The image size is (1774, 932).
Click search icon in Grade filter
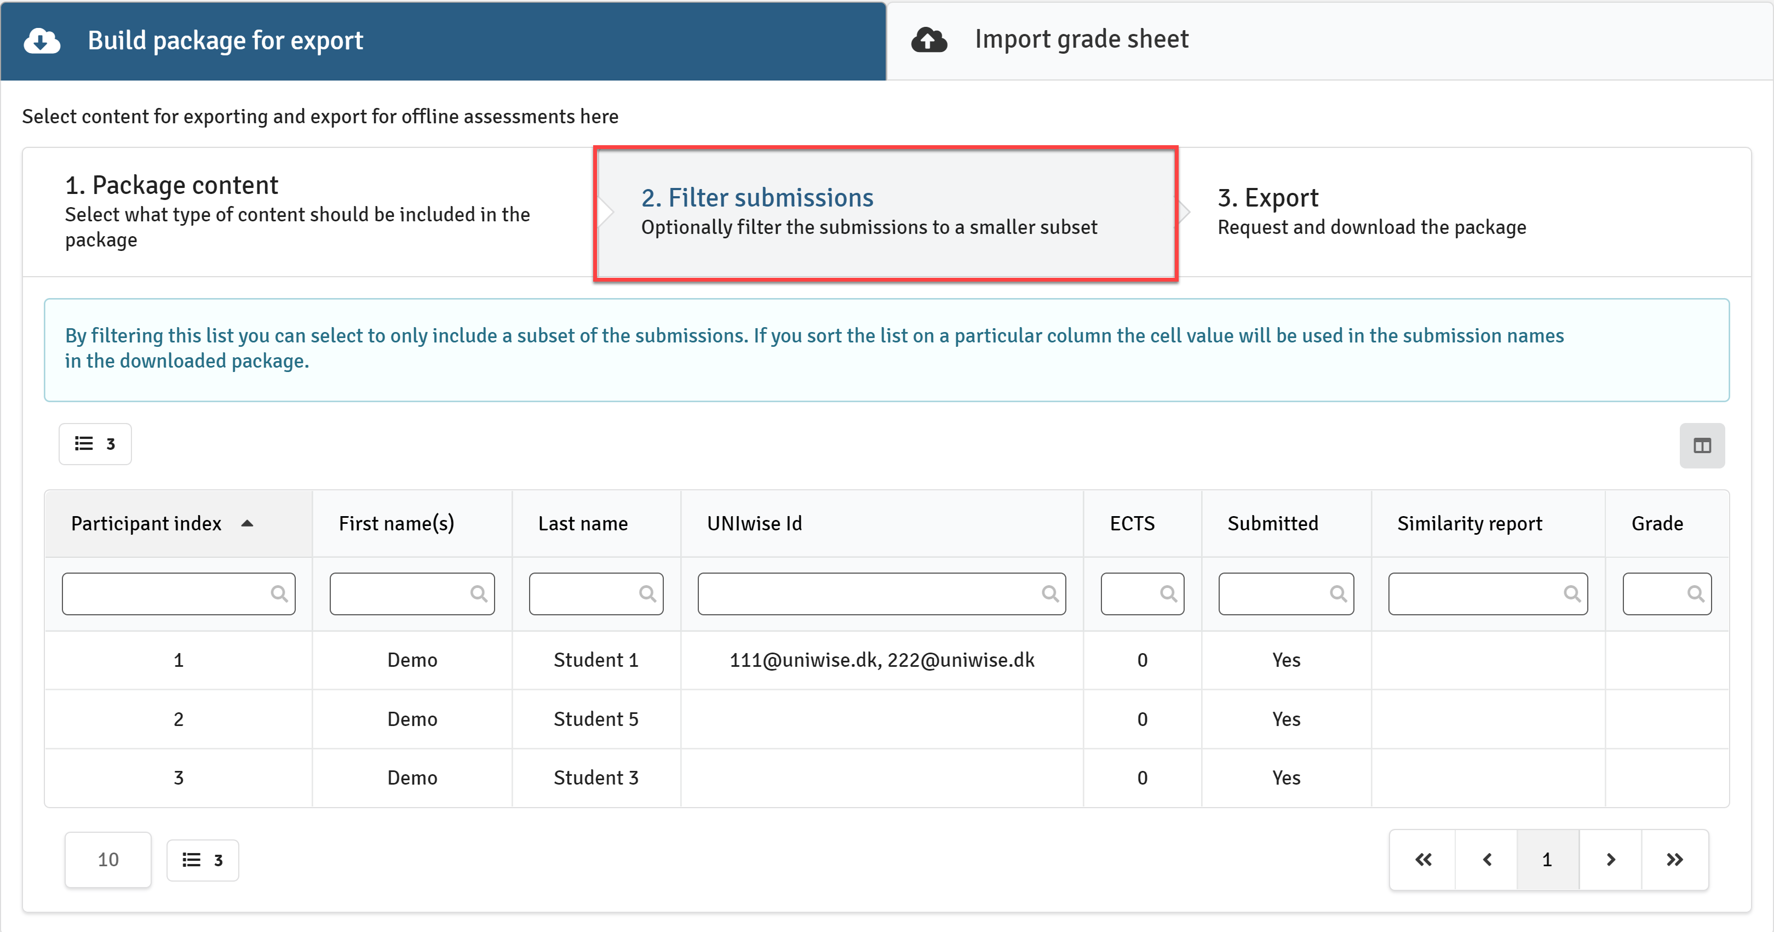point(1696,593)
